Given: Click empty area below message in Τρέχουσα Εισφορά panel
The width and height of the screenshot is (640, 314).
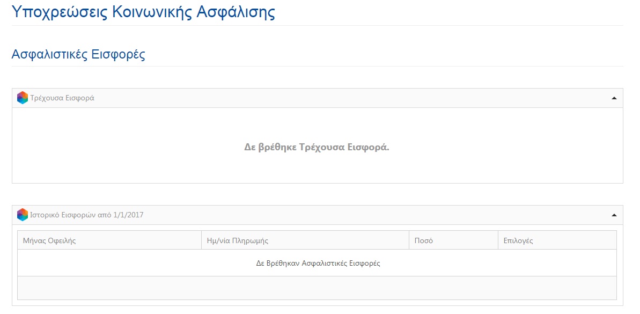Looking at the screenshot, I should [317, 171].
